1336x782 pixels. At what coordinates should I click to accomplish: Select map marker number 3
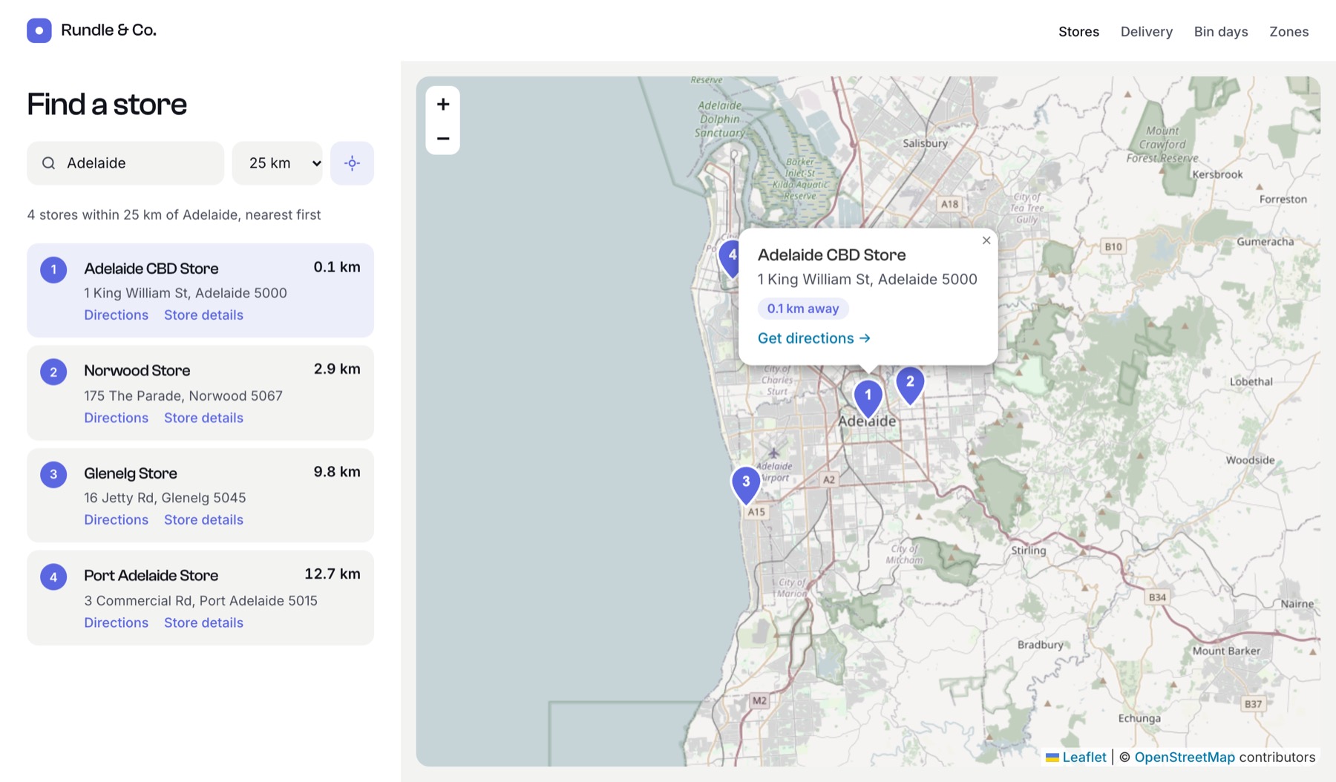(746, 484)
